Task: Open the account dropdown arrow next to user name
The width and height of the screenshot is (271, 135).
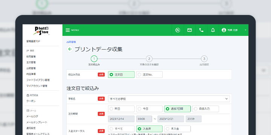Action: [245, 30]
